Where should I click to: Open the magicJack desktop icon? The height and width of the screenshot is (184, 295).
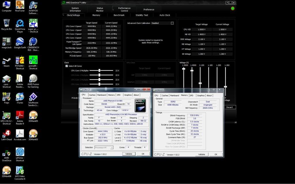pos(7,43)
